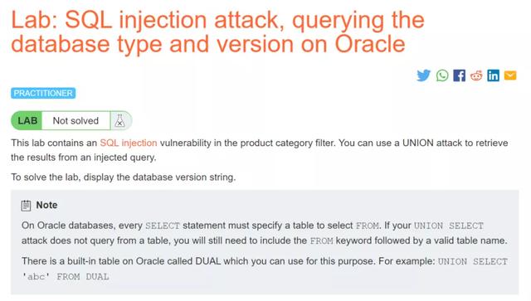The height and width of the screenshot is (301, 531).
Task: Click the notepad icon next to Note
Action: [26, 206]
